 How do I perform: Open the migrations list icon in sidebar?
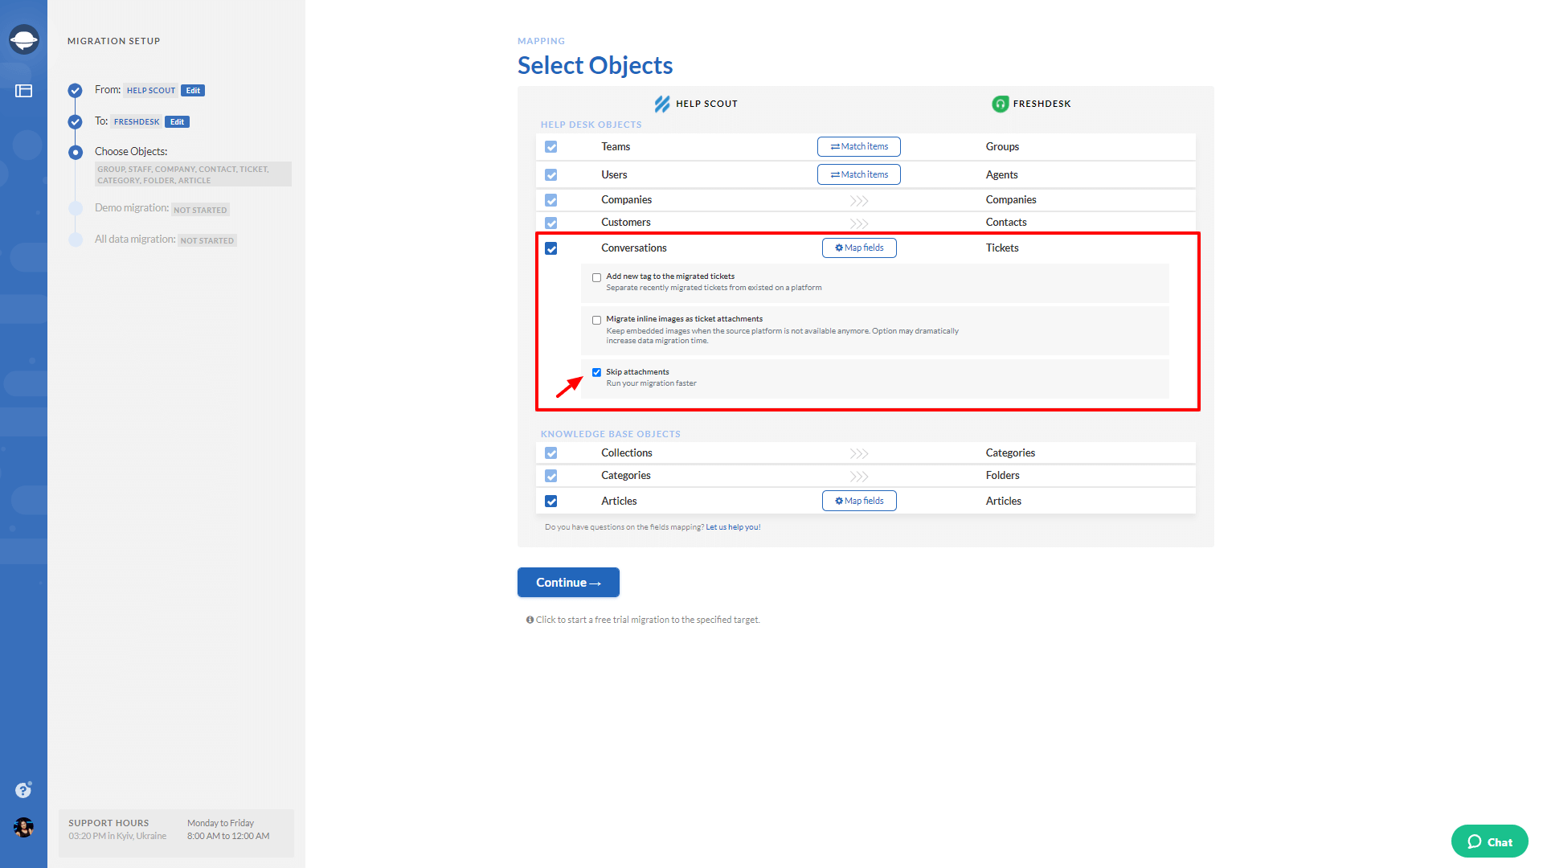[x=23, y=91]
